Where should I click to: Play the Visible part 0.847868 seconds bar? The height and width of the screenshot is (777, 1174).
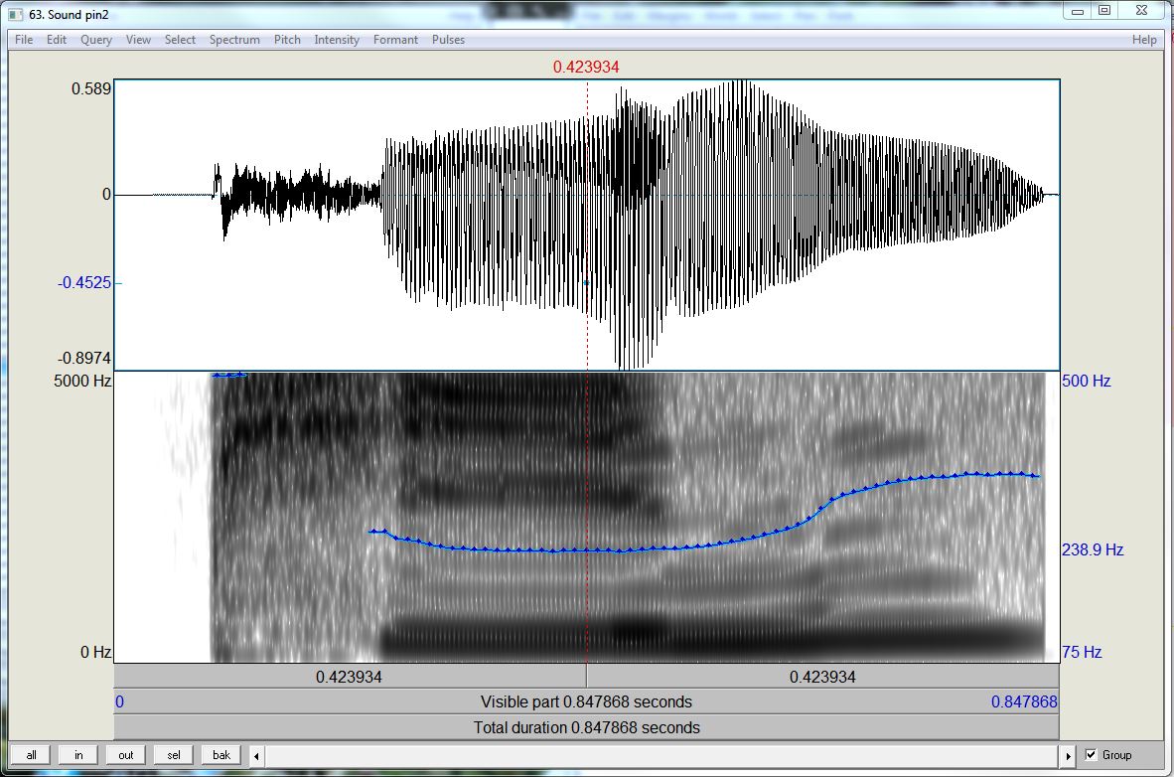(x=586, y=702)
